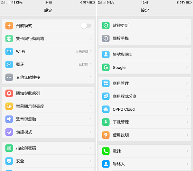
Task: Open the 帳號與同步 menu entry
Action: pyautogui.click(x=145, y=55)
